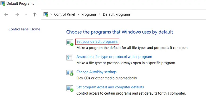206x109 pixels.
Task: Open the recent locations dropdown arrow
Action: [26, 14]
